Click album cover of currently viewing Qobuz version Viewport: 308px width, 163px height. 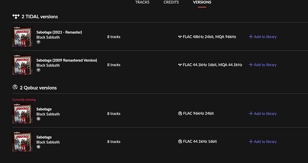[22, 114]
